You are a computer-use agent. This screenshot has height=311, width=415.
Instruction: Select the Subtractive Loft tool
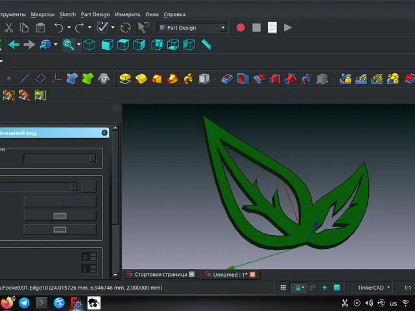(275, 78)
